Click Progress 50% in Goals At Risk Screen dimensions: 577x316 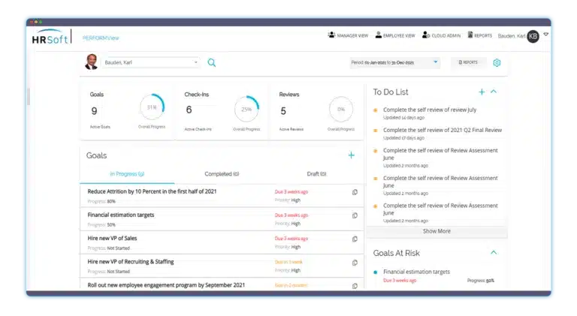481,281
